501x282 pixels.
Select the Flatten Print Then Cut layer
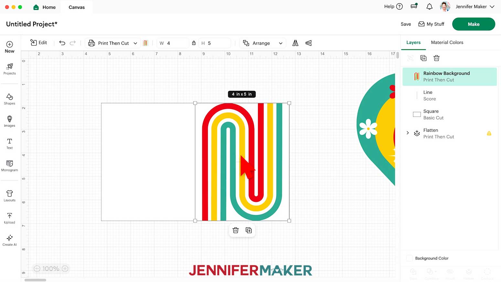coord(450,133)
